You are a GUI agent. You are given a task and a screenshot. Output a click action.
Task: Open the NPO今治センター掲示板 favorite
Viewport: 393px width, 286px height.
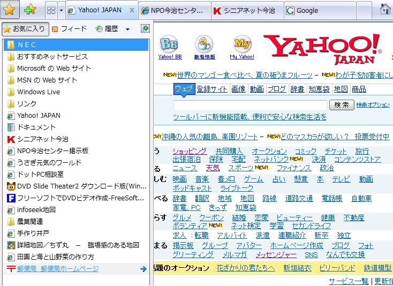(x=76, y=151)
